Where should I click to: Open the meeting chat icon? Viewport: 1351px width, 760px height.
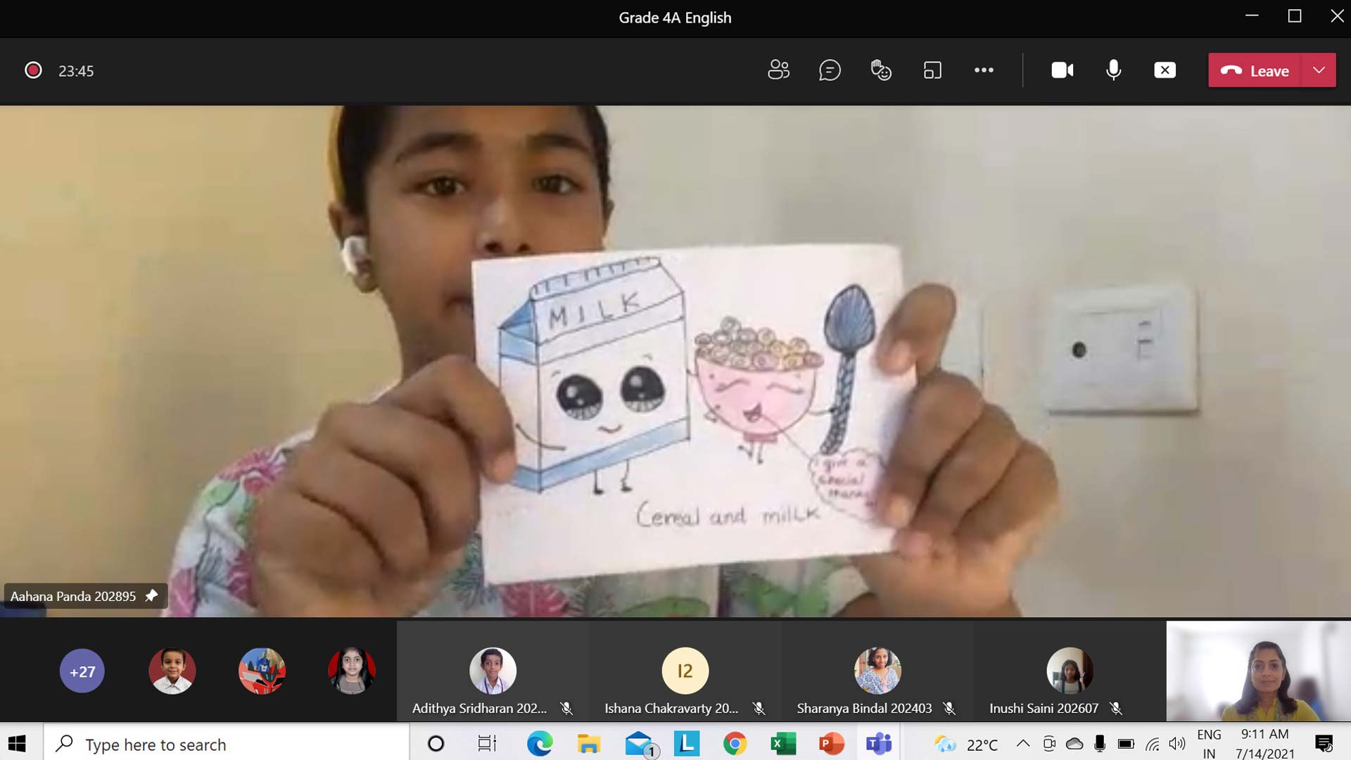click(x=830, y=70)
